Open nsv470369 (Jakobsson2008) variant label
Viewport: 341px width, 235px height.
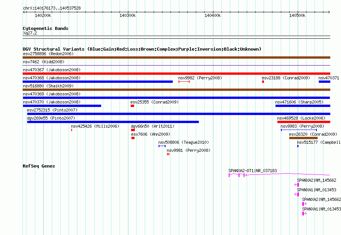pyautogui.click(x=52, y=94)
